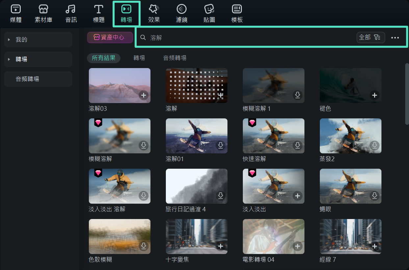Click the pro badge on 快速溶解

tap(252, 122)
